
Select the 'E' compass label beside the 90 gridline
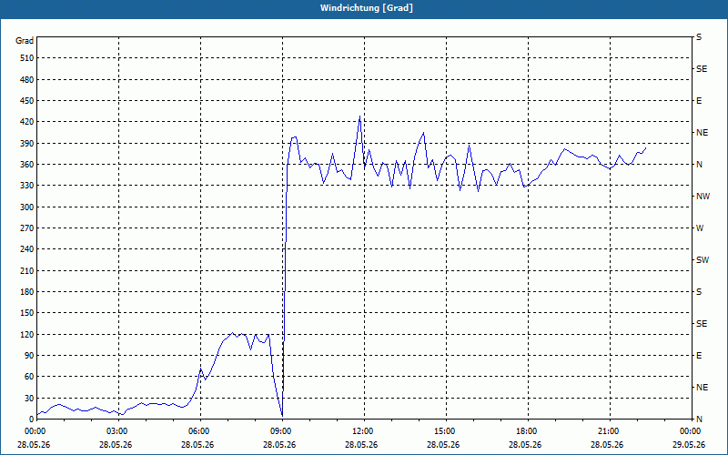tap(699, 356)
